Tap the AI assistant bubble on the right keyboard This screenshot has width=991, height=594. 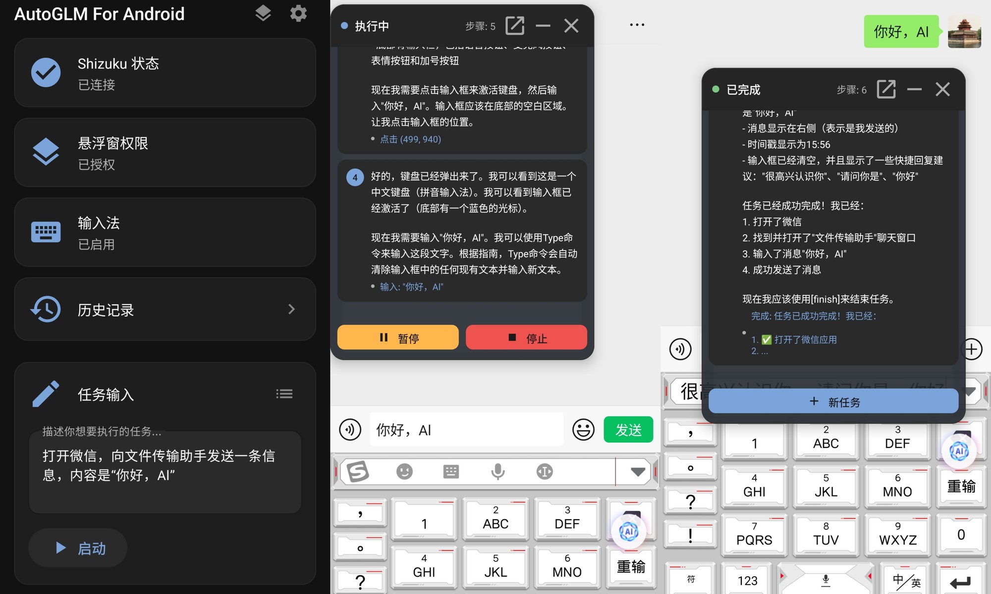click(x=960, y=450)
